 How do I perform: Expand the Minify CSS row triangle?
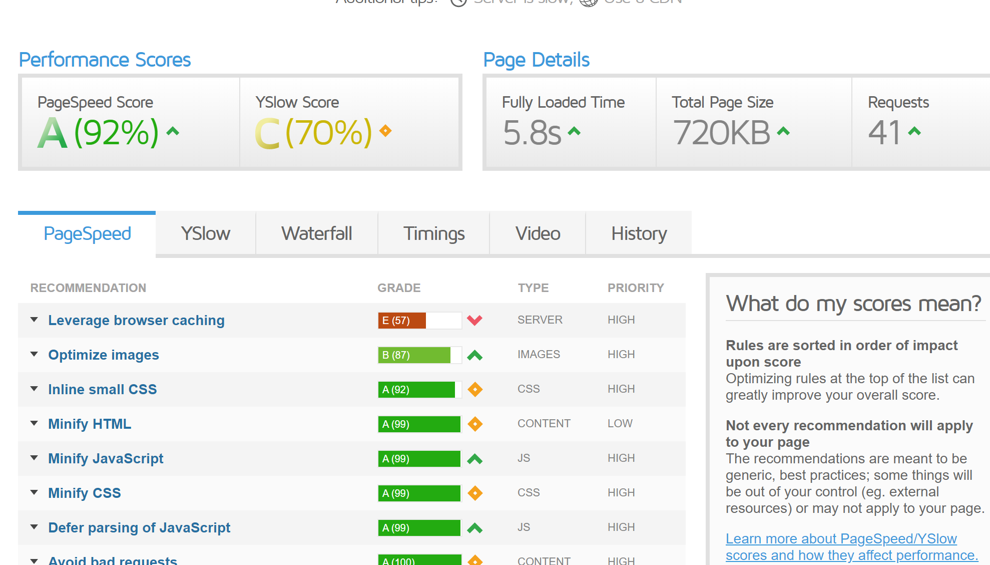pyautogui.click(x=34, y=492)
